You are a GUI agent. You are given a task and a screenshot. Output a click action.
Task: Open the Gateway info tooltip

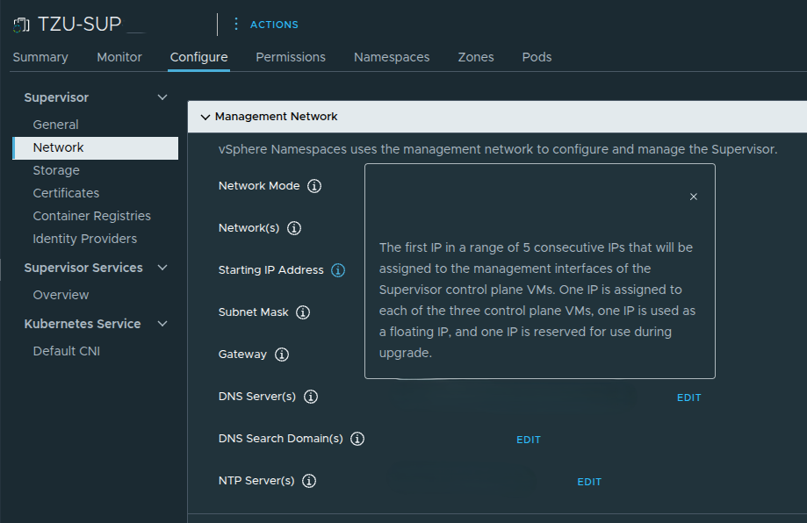[x=280, y=355]
